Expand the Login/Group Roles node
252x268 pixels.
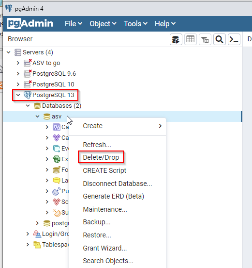click(x=28, y=234)
